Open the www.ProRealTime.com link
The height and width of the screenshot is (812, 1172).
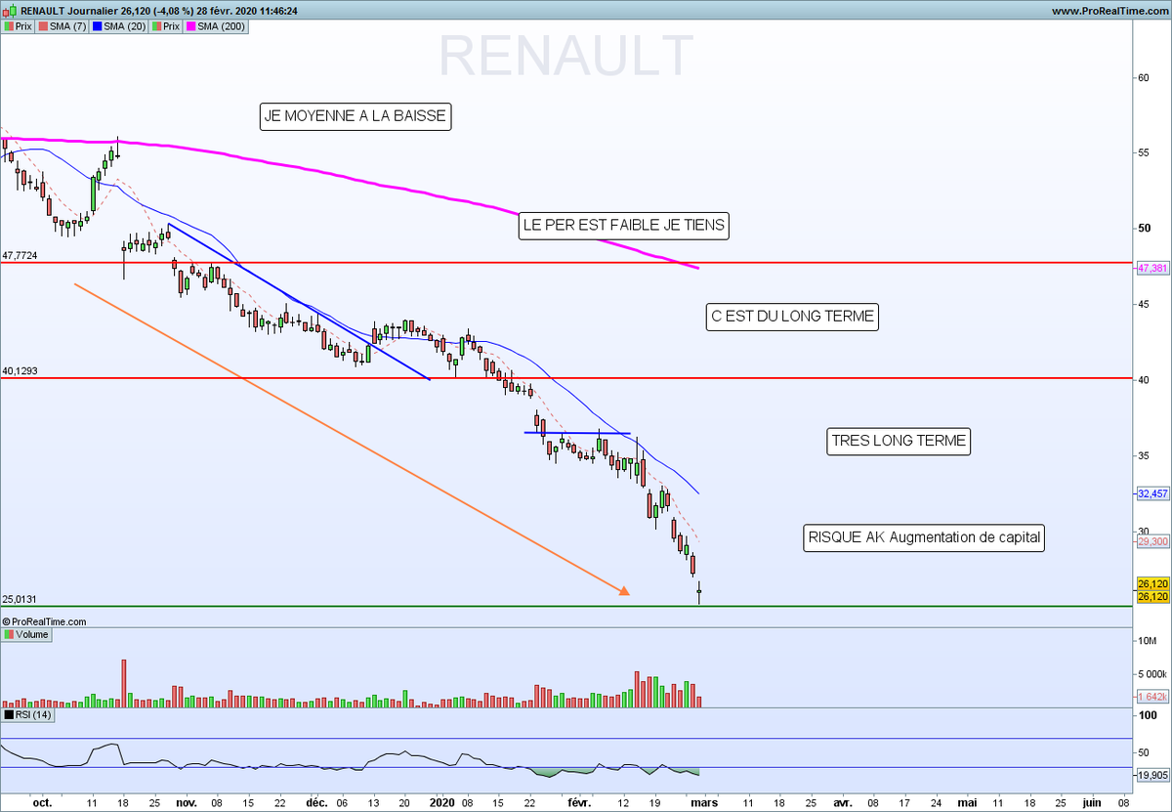(x=1109, y=11)
